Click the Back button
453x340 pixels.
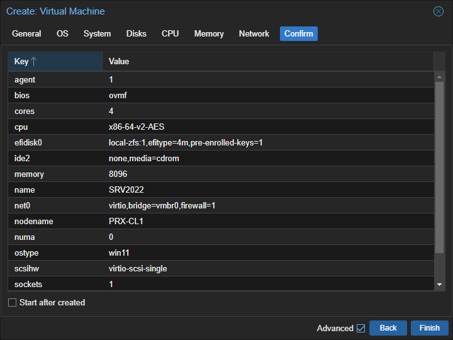388,328
